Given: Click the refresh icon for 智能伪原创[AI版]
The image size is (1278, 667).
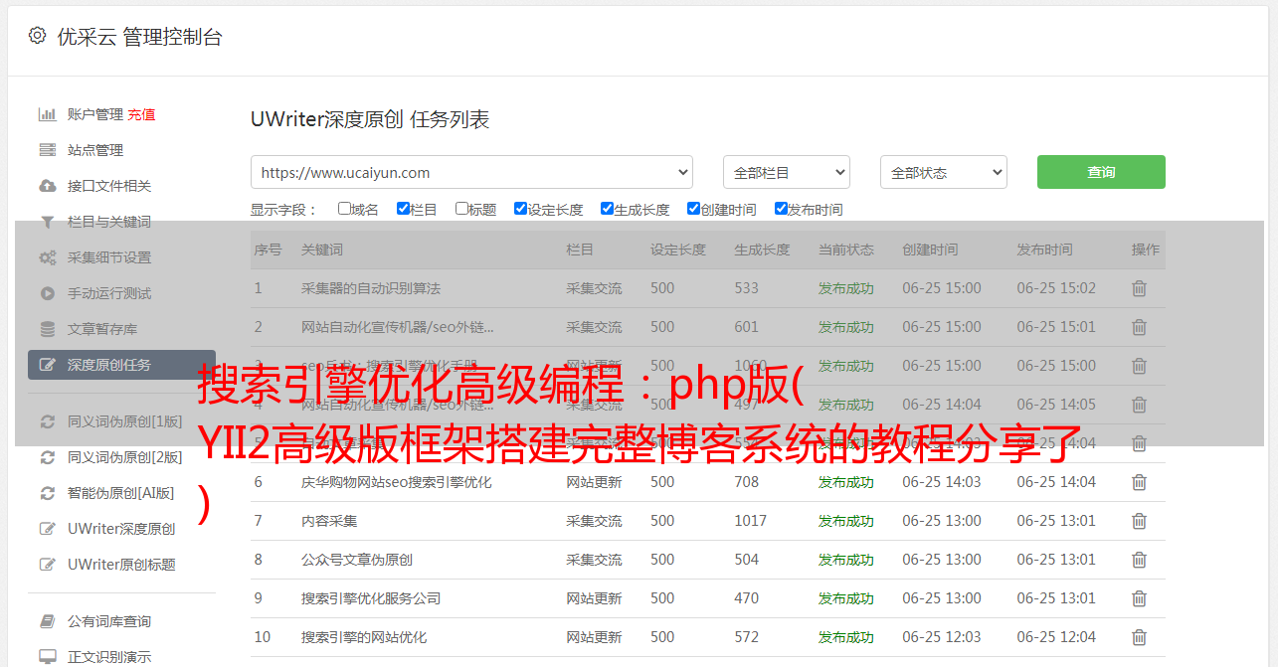Looking at the screenshot, I should (47, 493).
